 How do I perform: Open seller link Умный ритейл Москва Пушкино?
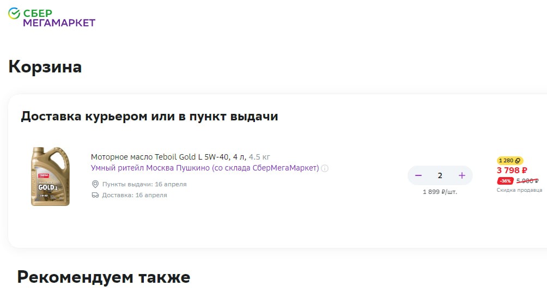click(205, 168)
